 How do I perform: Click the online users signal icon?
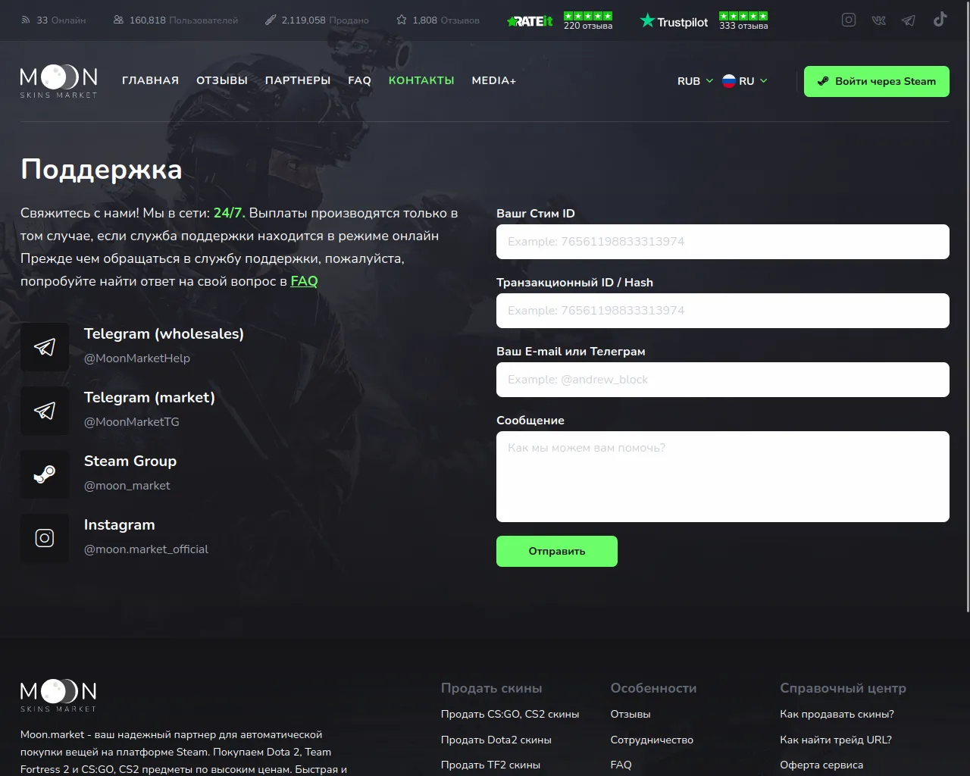pos(26,20)
